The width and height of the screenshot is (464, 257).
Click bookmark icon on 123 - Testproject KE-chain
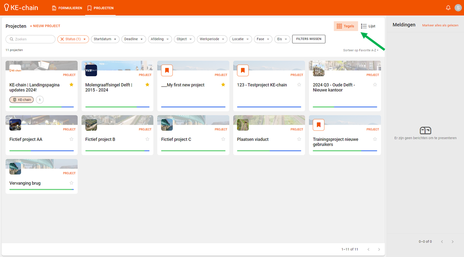click(243, 70)
